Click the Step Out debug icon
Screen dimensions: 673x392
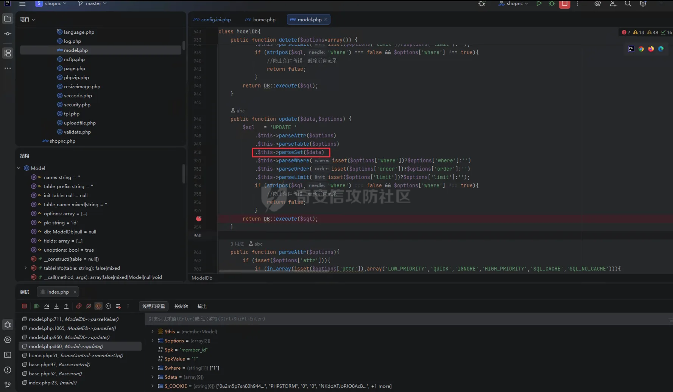click(x=66, y=306)
